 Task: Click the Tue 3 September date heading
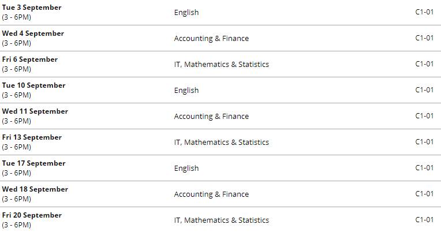[32, 8]
